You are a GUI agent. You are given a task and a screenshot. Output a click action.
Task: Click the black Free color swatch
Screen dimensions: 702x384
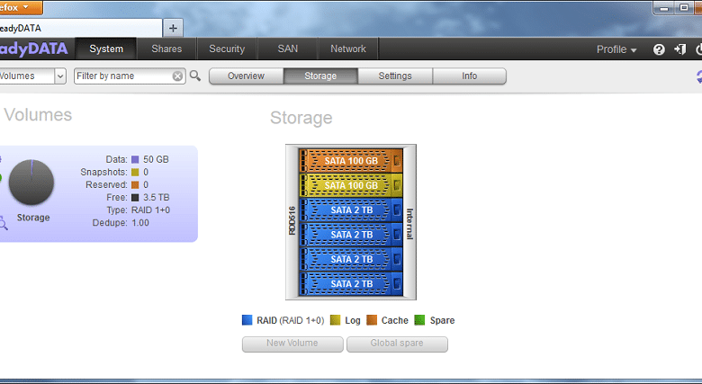coord(135,197)
